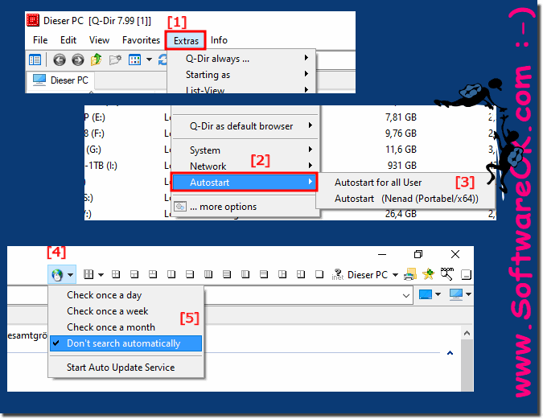Click the add-favorite star icon

point(429,274)
